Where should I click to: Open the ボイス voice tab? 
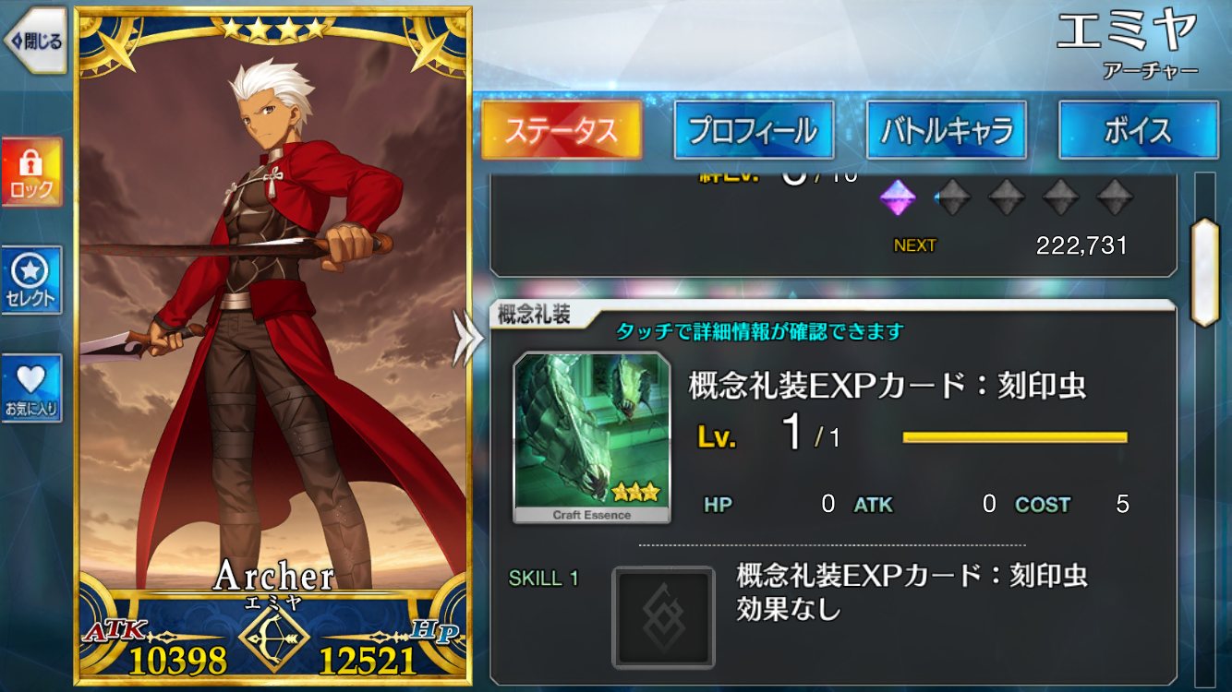[1138, 130]
